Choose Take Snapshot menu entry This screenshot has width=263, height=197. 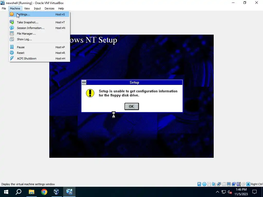(39, 22)
